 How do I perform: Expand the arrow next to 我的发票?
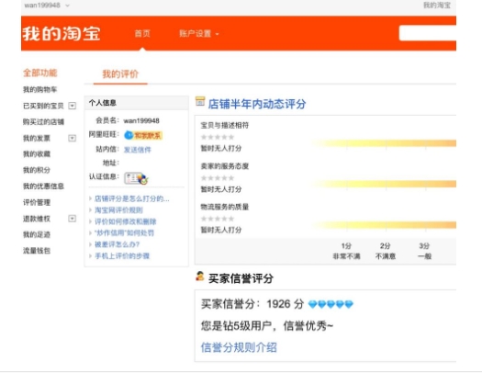click(x=72, y=138)
